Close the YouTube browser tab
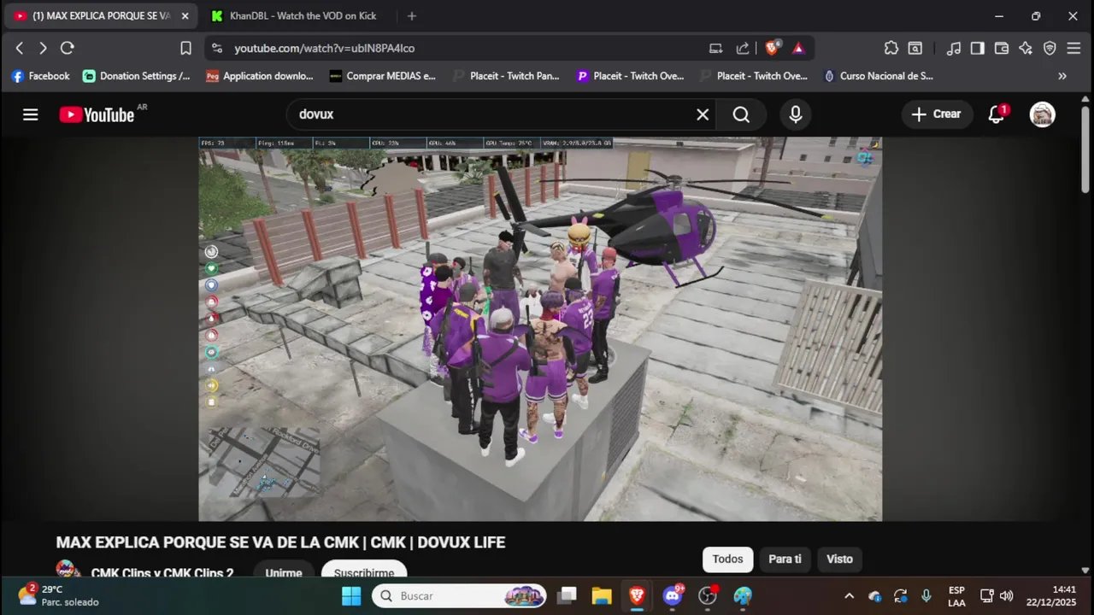Screen dimensions: 1094x615 [x=185, y=16]
